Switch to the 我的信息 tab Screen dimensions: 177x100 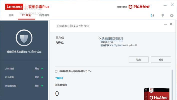pos(44,15)
